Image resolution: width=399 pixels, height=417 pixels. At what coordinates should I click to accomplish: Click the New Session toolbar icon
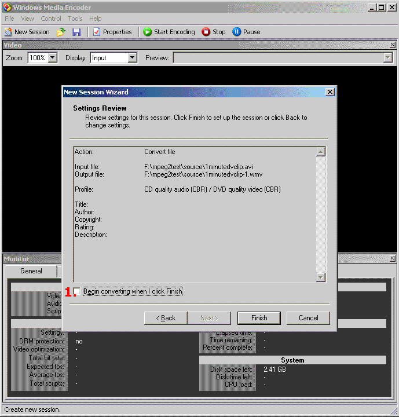(x=8, y=32)
